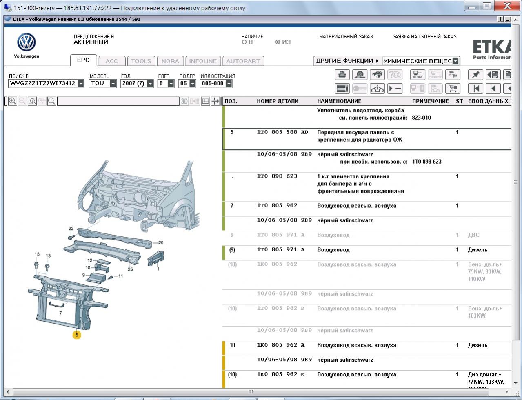Viewport: 522px width, 400px height.
Task: Select part number 1K0 805 962 E
Action: click(281, 375)
